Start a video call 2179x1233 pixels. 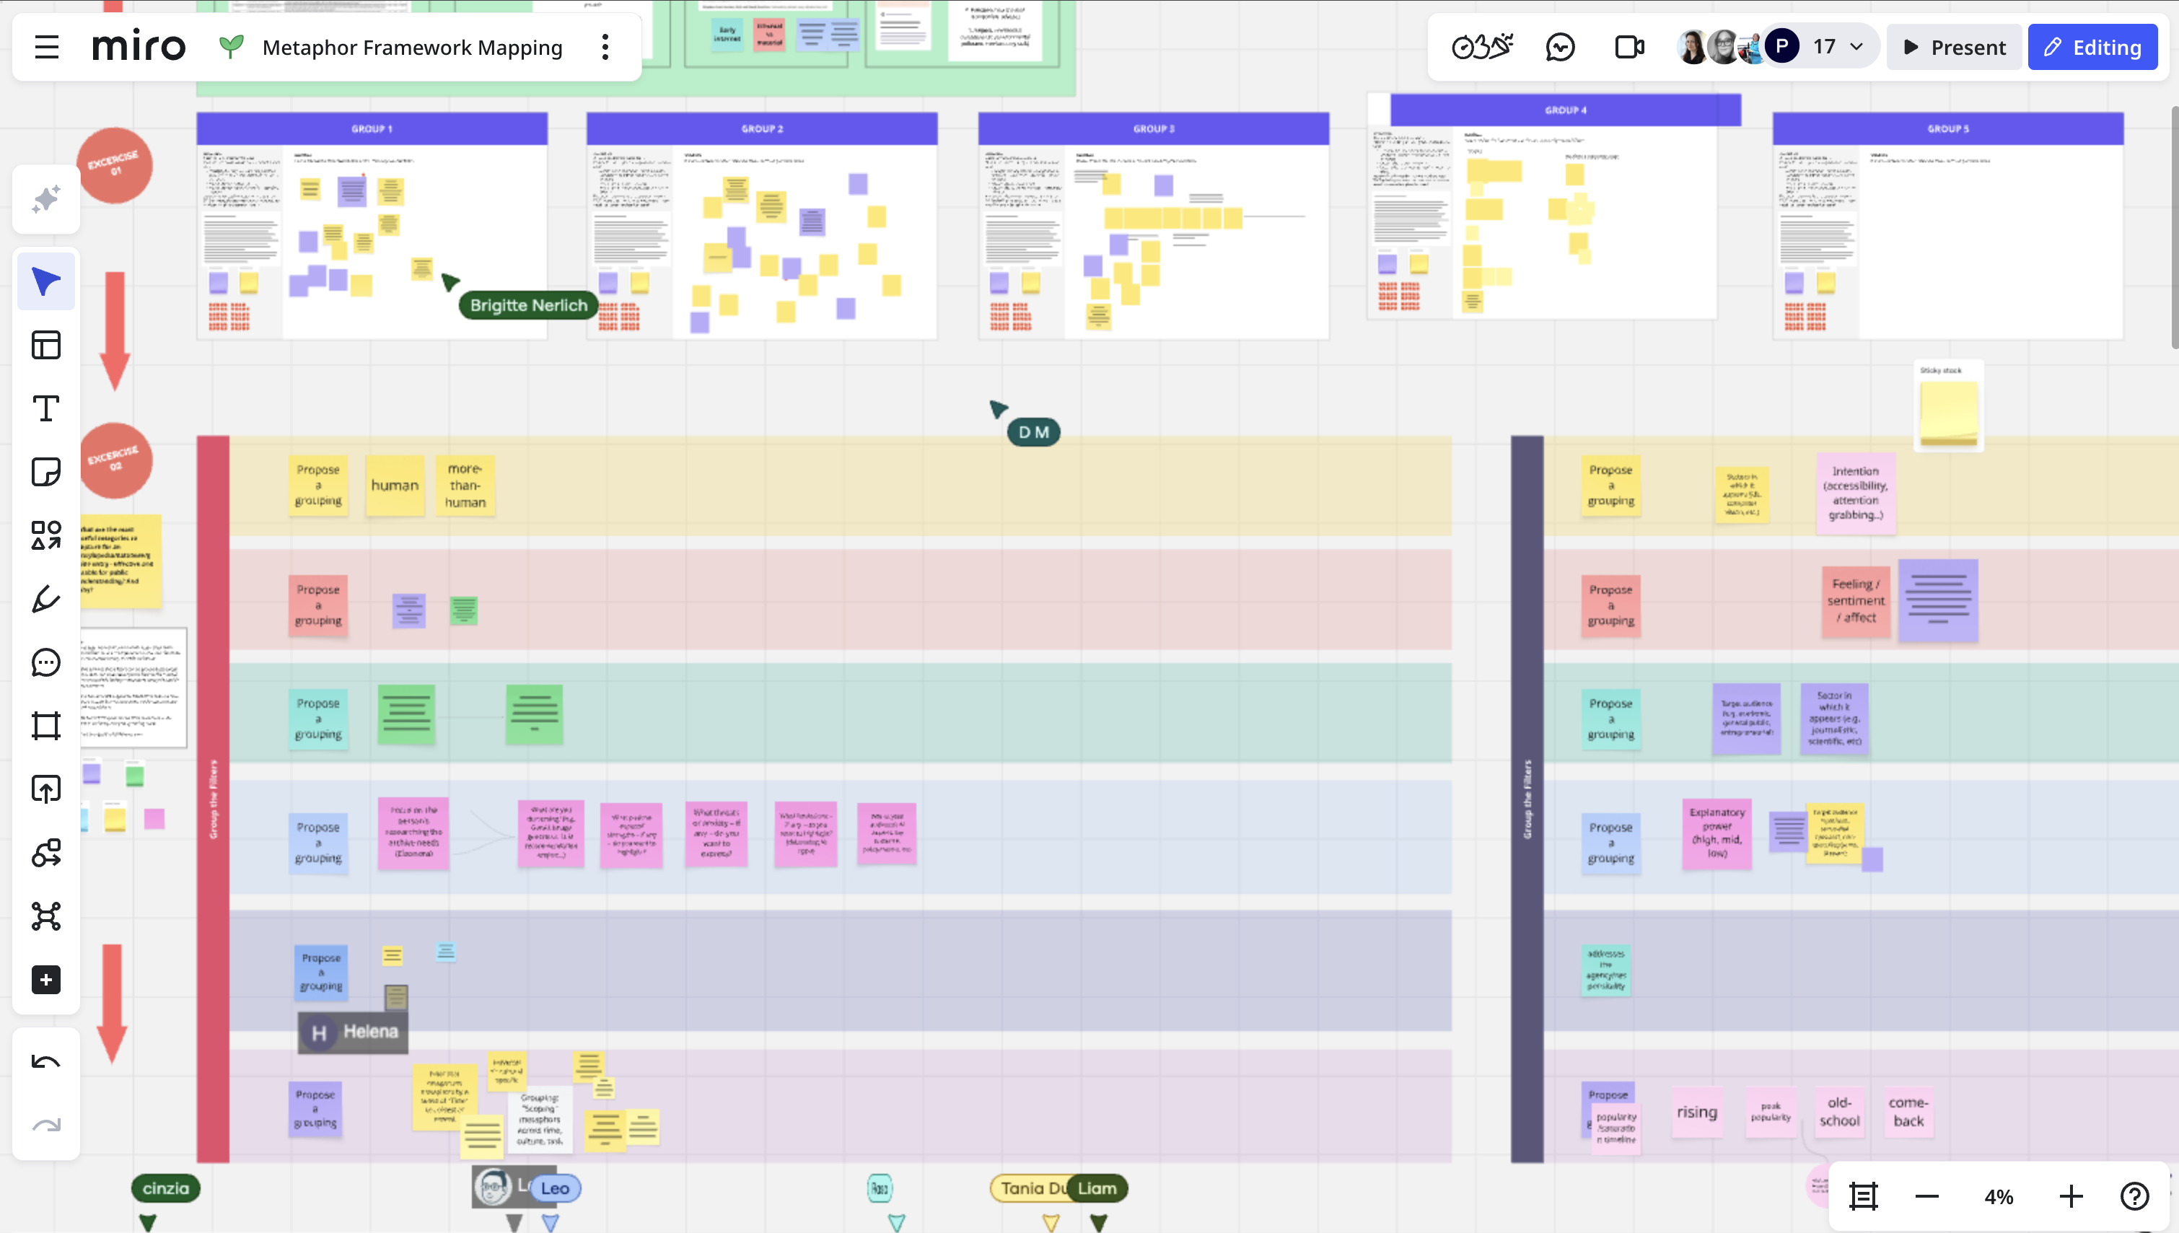1629,48
